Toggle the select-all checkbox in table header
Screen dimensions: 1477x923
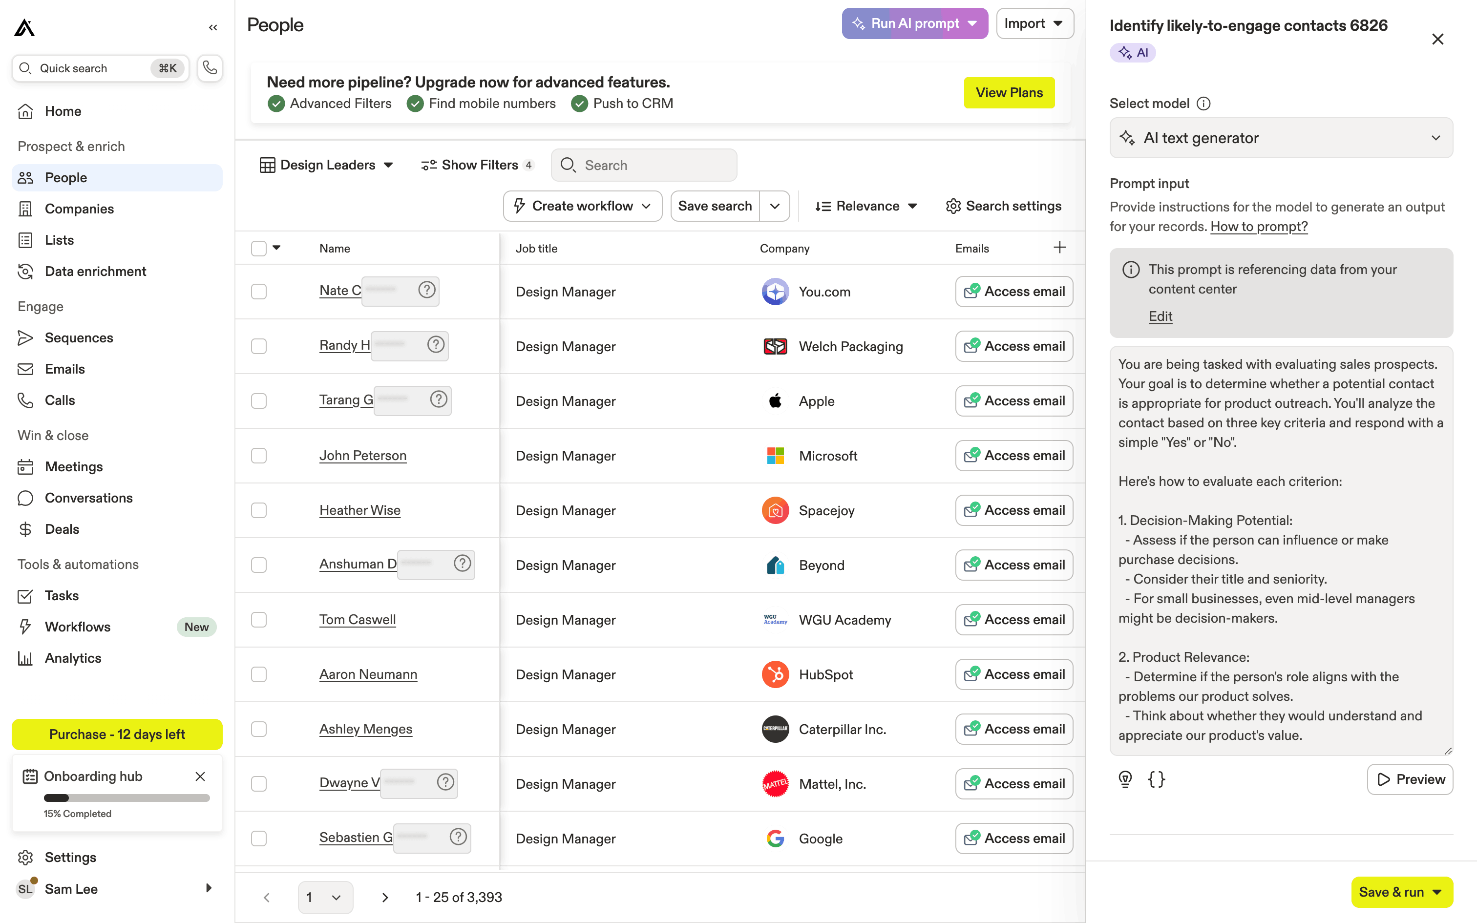[259, 248]
